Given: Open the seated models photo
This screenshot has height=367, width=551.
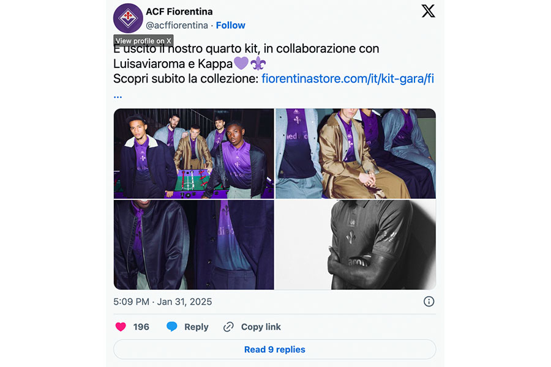Looking at the screenshot, I should click(356, 154).
